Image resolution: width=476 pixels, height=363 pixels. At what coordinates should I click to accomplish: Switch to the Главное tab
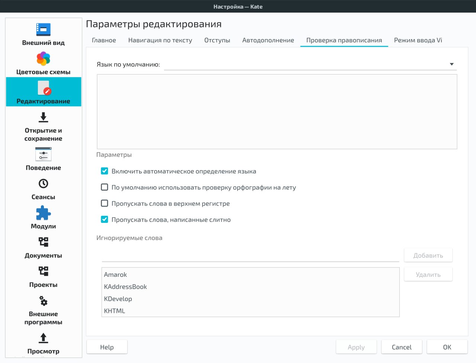pyautogui.click(x=104, y=40)
